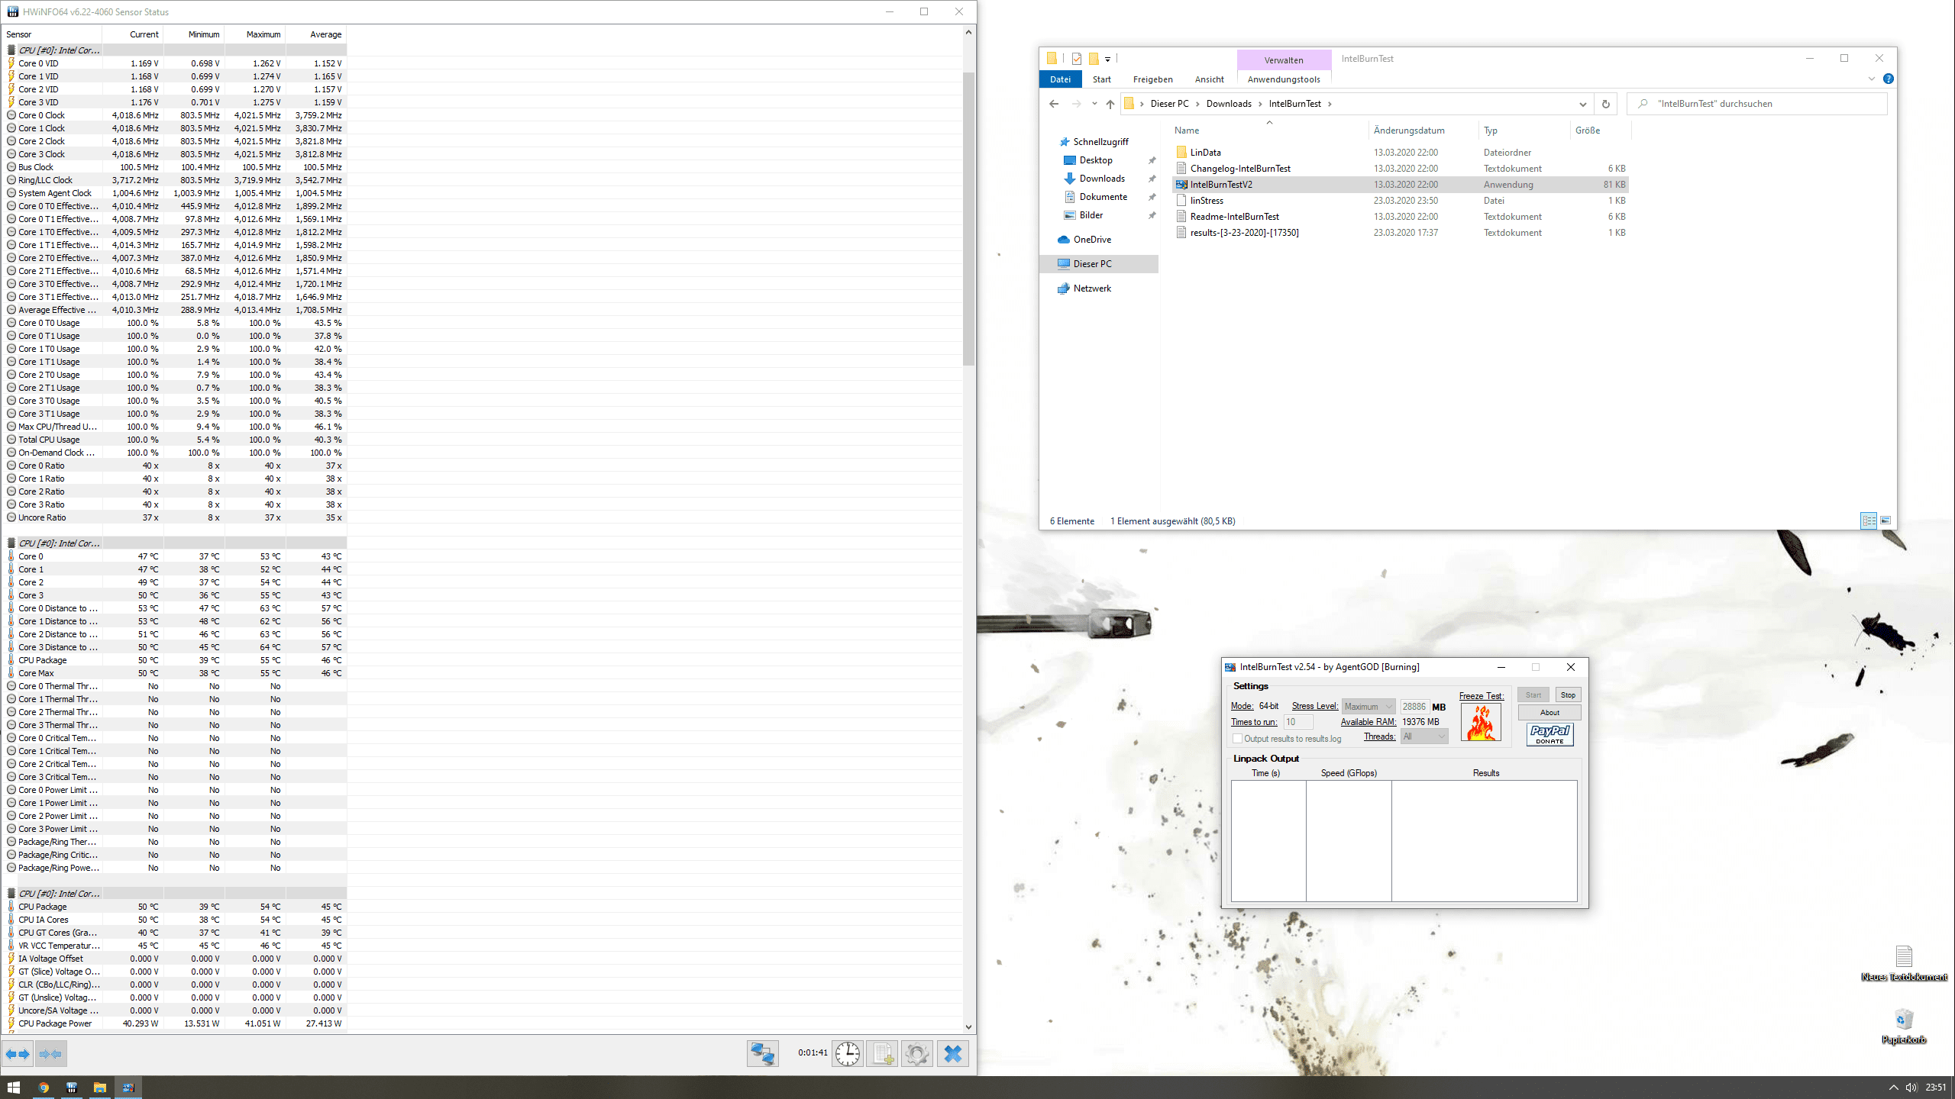Select Schnellzugriff in the navigation pane
1955x1099 pixels.
(1100, 142)
